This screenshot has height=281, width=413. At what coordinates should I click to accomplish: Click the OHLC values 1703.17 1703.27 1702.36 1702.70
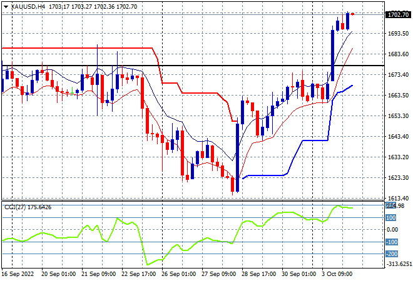pyautogui.click(x=93, y=7)
